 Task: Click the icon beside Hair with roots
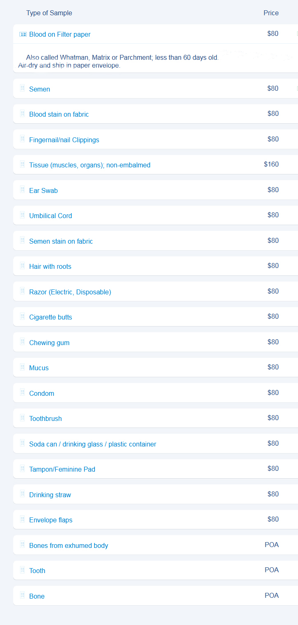[22, 266]
